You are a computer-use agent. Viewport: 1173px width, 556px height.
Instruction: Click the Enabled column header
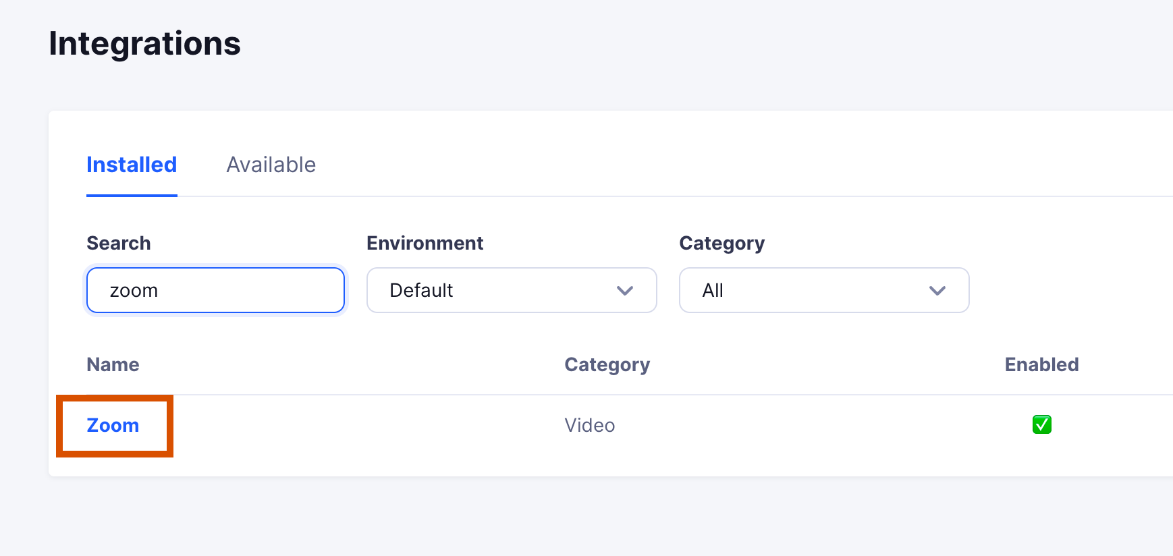tap(1041, 364)
